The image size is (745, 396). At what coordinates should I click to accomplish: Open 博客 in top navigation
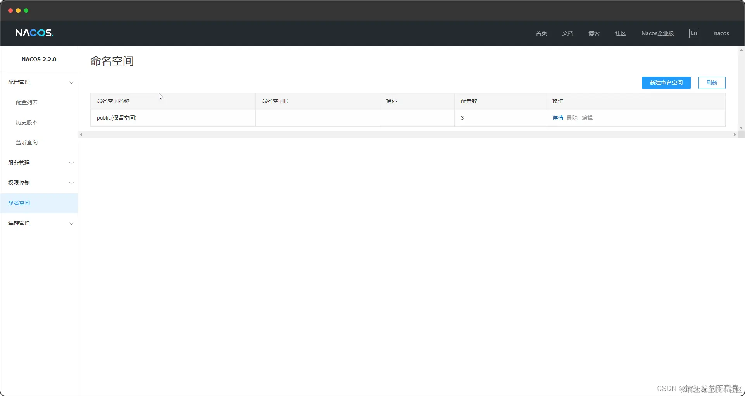(594, 33)
